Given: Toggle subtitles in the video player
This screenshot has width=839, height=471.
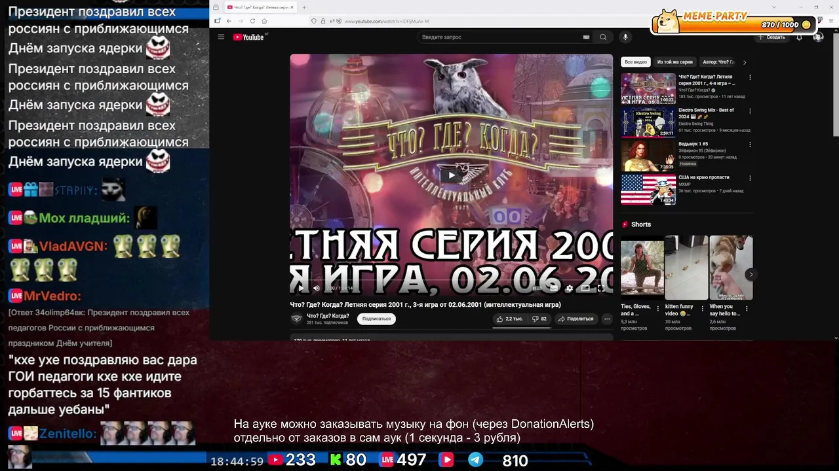Looking at the screenshot, I should [x=553, y=288].
